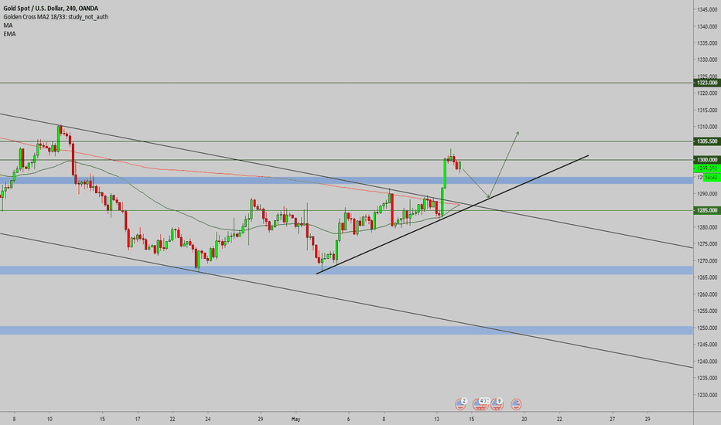Click the green current price label 1299.393
The image size is (721, 425).
pyautogui.click(x=707, y=168)
